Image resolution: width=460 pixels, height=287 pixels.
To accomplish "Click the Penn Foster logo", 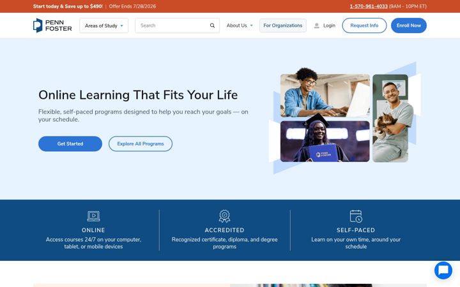I will click(x=52, y=26).
